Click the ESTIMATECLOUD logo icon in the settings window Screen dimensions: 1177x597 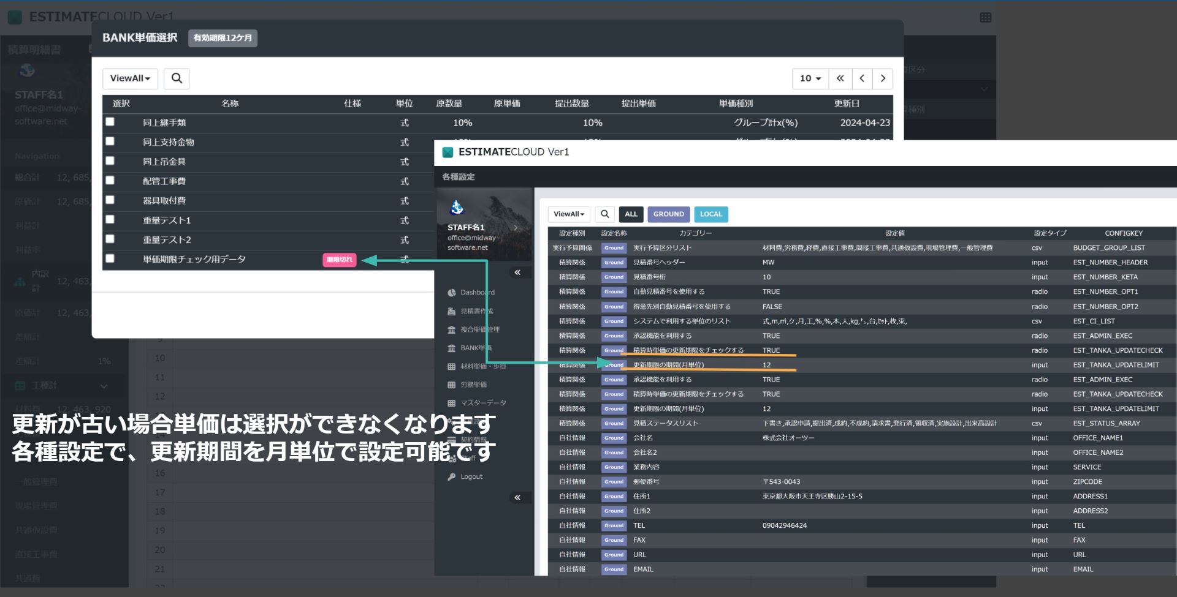tap(448, 152)
